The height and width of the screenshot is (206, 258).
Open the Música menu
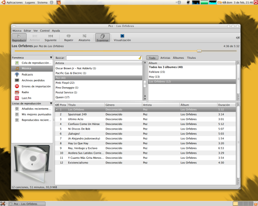tap(17, 31)
